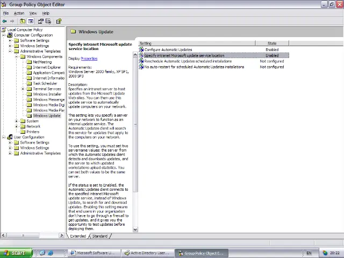Collapse the User Configuration node
344x258 pixels.
coord(4,137)
